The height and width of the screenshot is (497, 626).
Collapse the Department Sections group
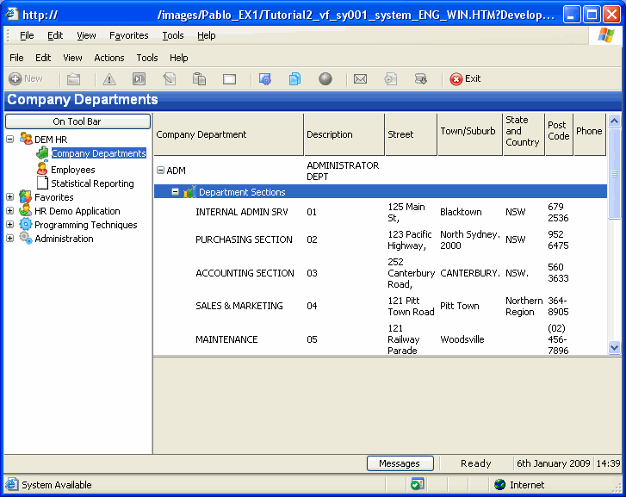(x=176, y=192)
